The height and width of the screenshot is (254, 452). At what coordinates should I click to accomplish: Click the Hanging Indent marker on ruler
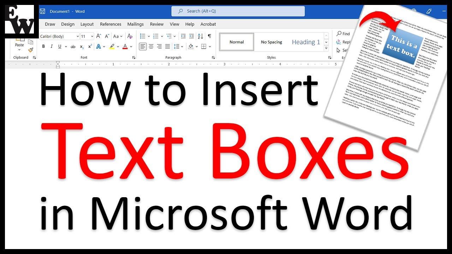58,65
